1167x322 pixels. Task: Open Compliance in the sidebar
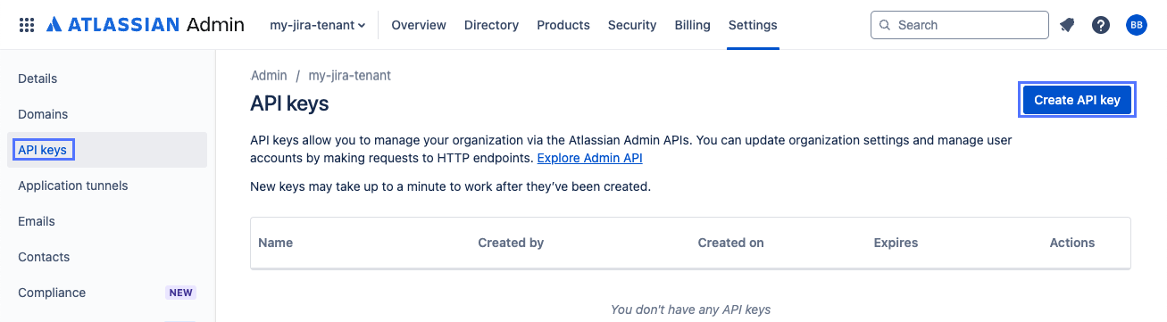(x=108, y=293)
